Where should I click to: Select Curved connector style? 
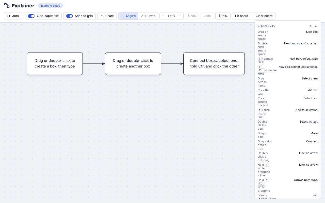point(148,16)
